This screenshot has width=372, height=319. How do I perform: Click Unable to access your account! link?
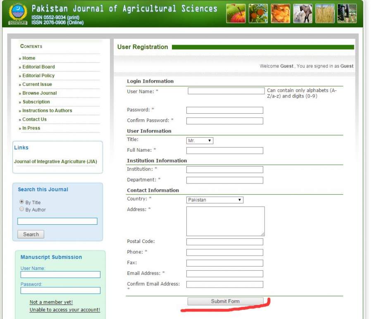65,310
